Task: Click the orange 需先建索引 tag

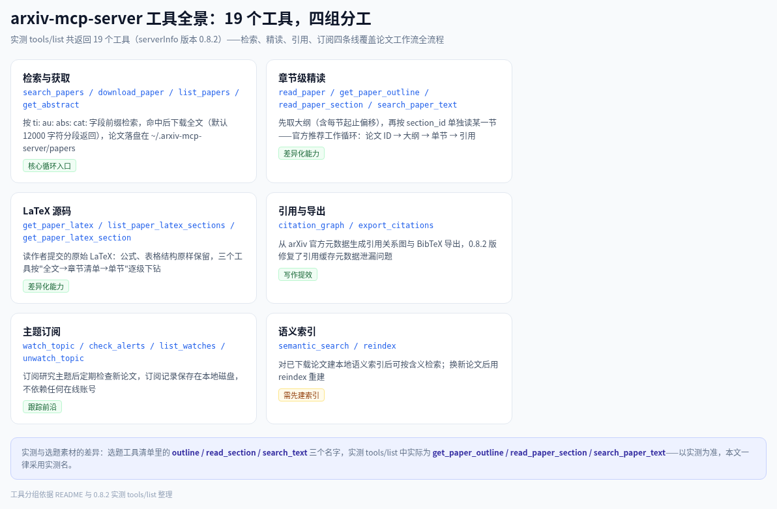Action: point(301,395)
